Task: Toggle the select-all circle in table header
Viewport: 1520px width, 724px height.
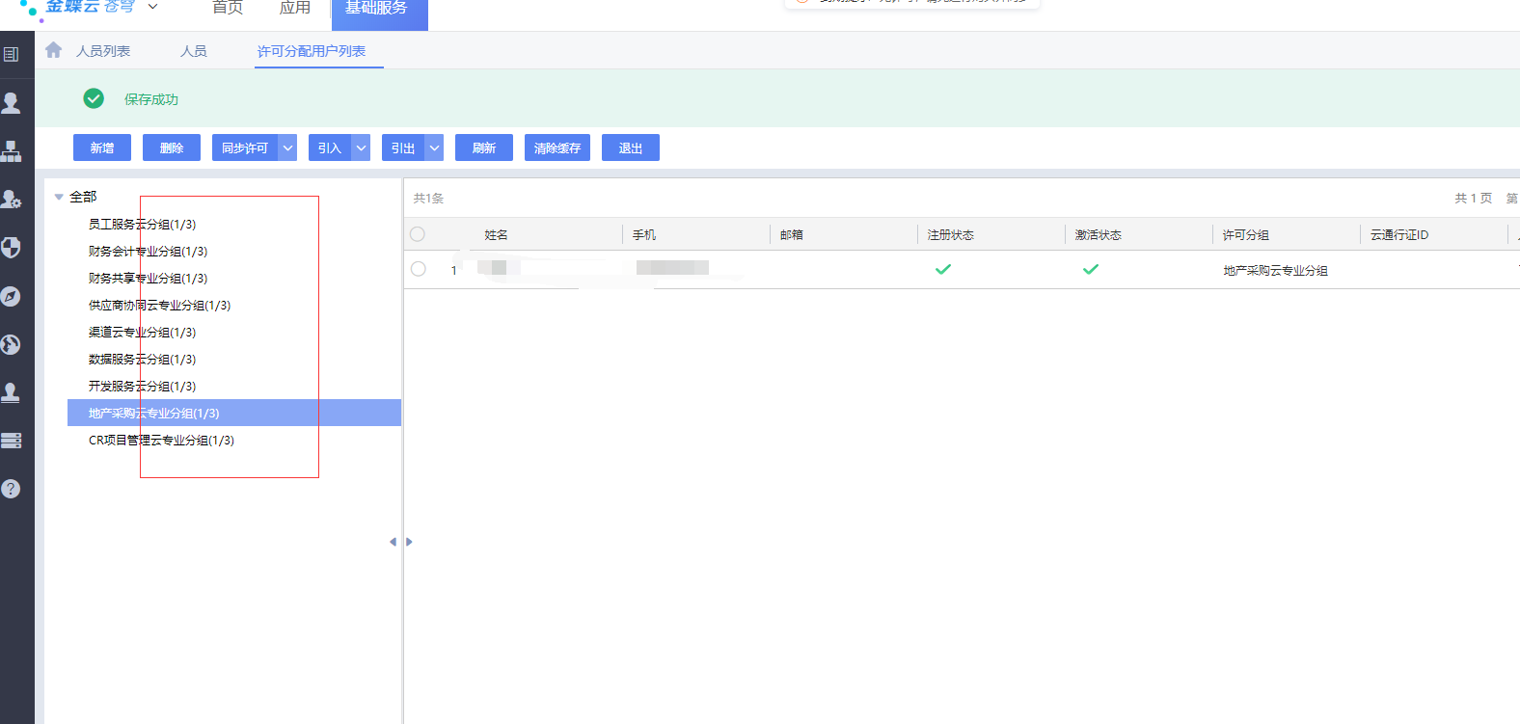Action: point(418,234)
